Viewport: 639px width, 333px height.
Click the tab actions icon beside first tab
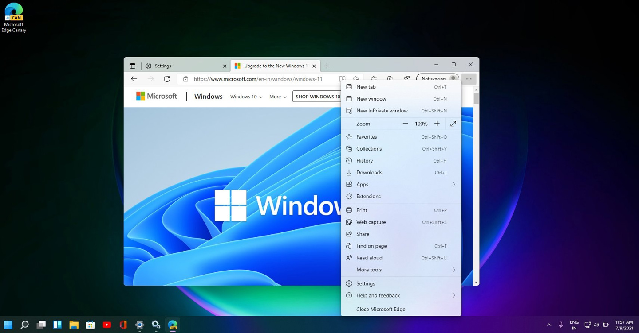(x=133, y=65)
